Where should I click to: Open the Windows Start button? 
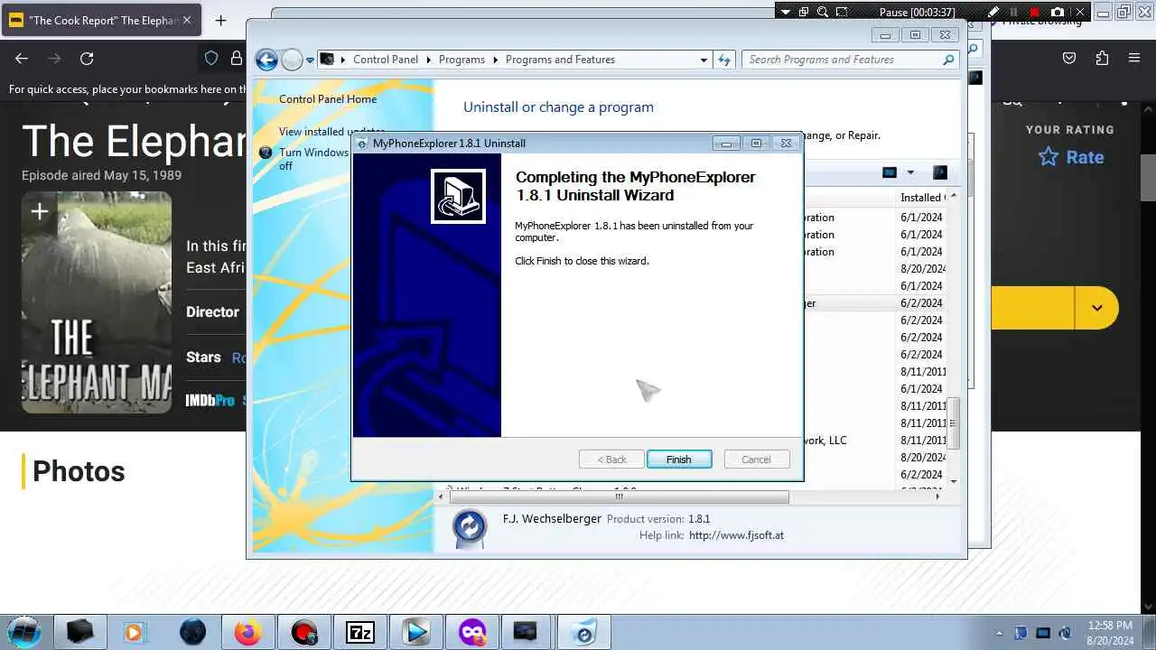click(24, 632)
